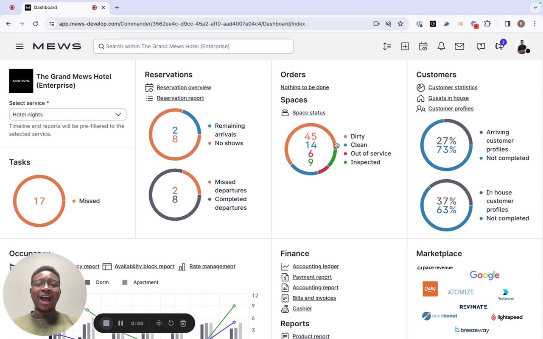This screenshot has width=543, height=339.
Task: Toggle the Chrome side panel
Action: click(x=507, y=24)
